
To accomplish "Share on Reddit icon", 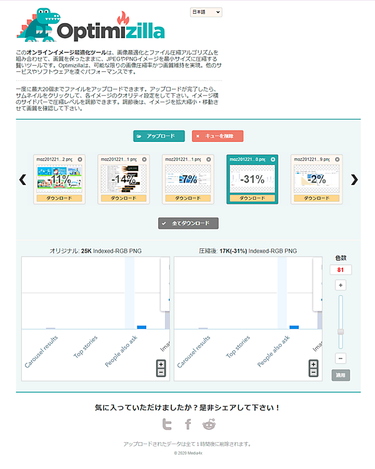I will pos(209,424).
